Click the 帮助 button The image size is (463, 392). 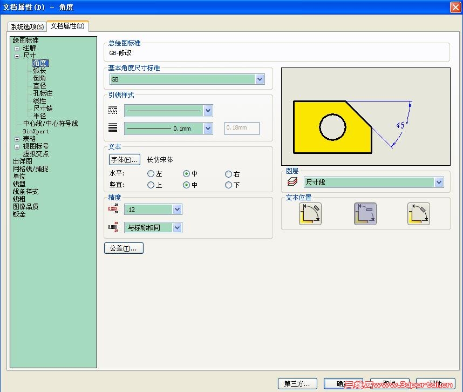(435, 383)
